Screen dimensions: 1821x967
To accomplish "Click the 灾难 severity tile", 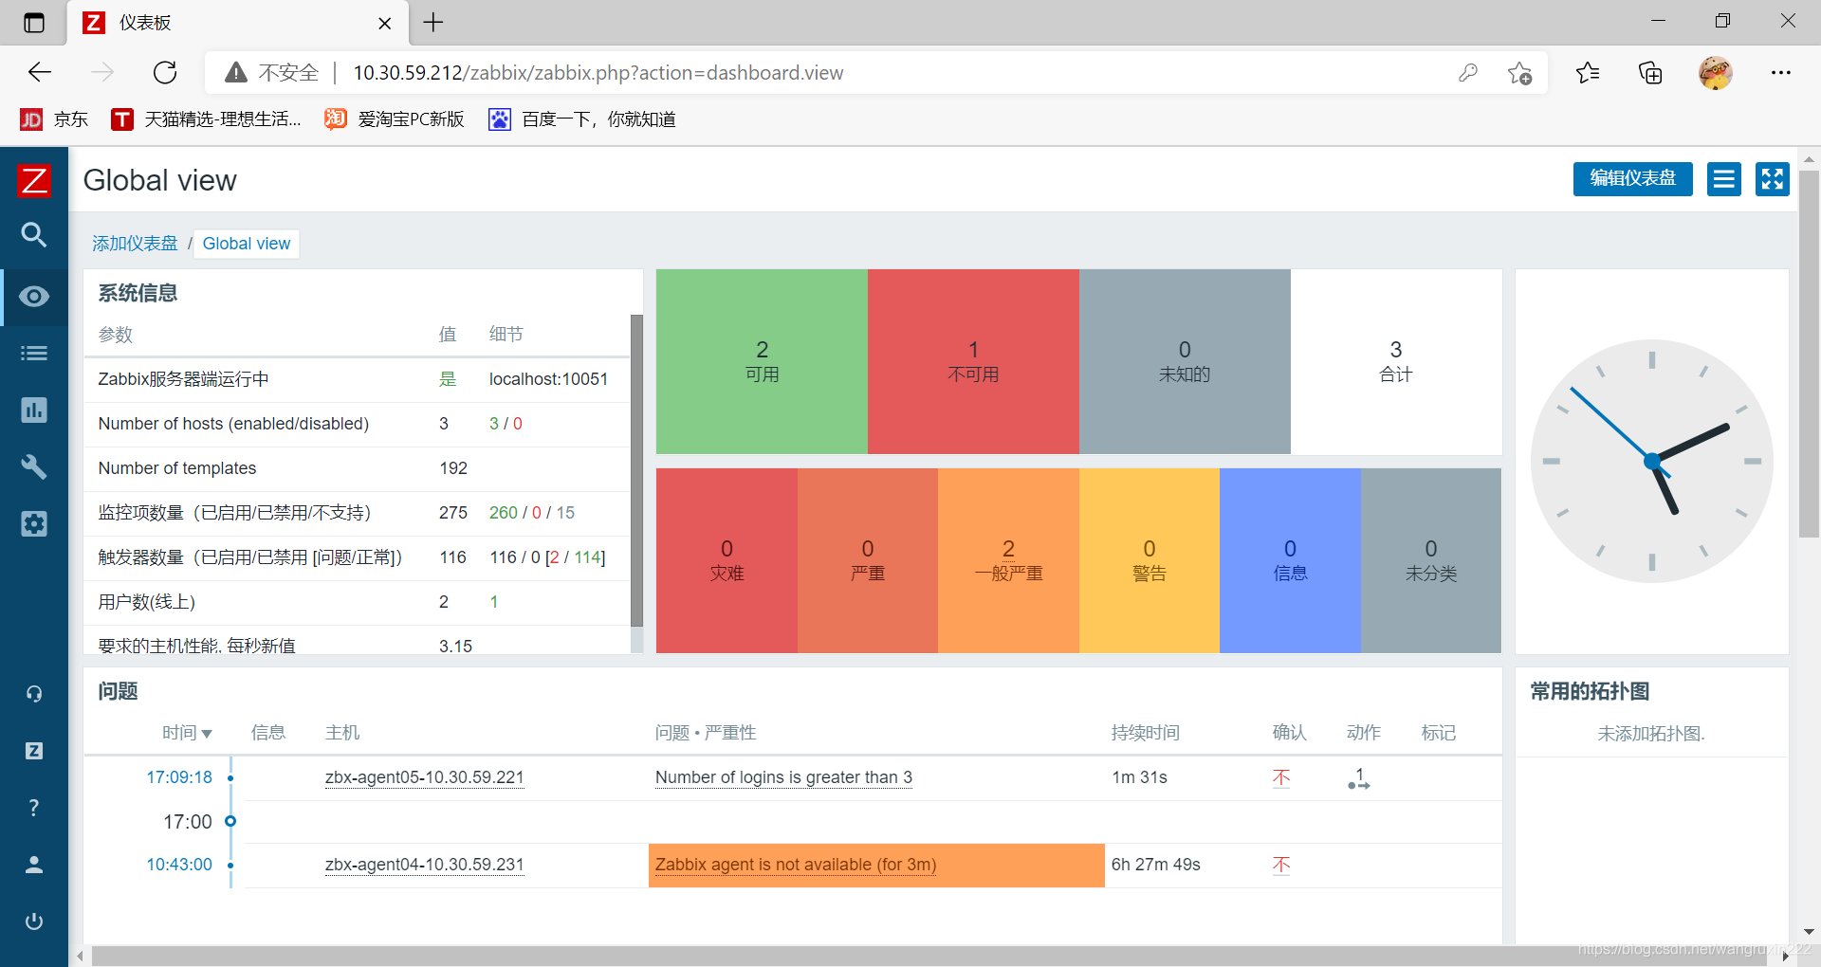I will tap(727, 560).
